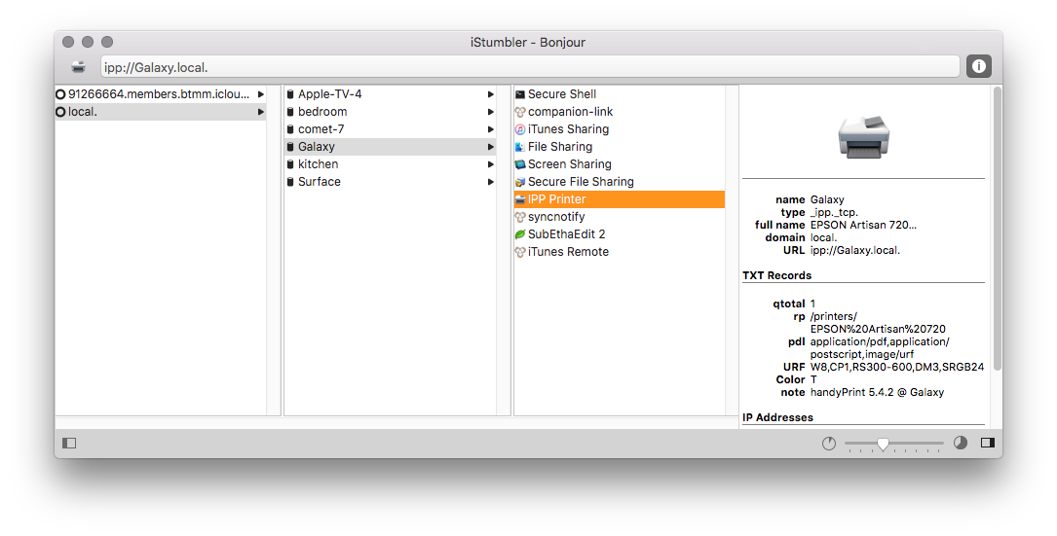
Task: Select syncnotify service text
Action: (x=556, y=217)
